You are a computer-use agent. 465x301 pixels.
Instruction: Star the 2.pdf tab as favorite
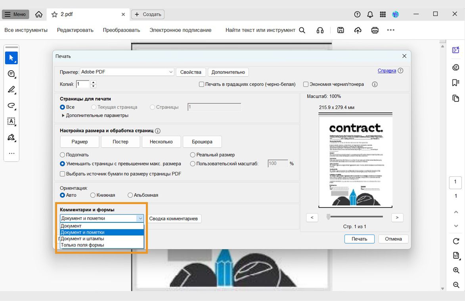coord(54,14)
